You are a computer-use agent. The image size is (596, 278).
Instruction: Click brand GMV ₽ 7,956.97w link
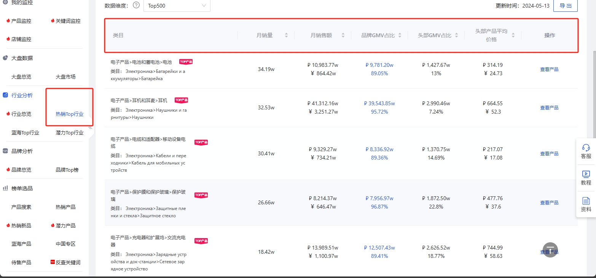point(379,198)
